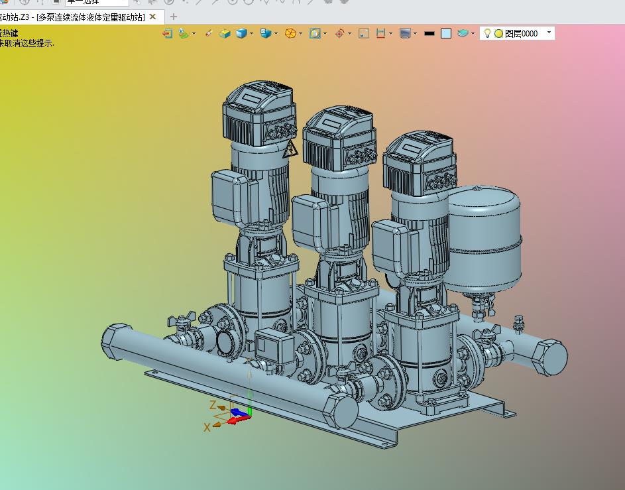Click the blue cube view-orientation icon

tap(266, 34)
